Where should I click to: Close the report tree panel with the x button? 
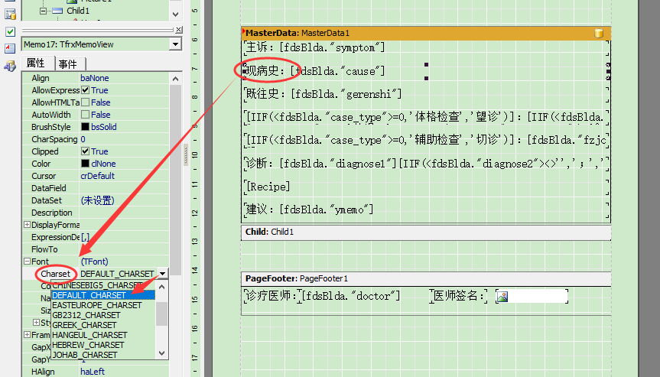coord(179,30)
